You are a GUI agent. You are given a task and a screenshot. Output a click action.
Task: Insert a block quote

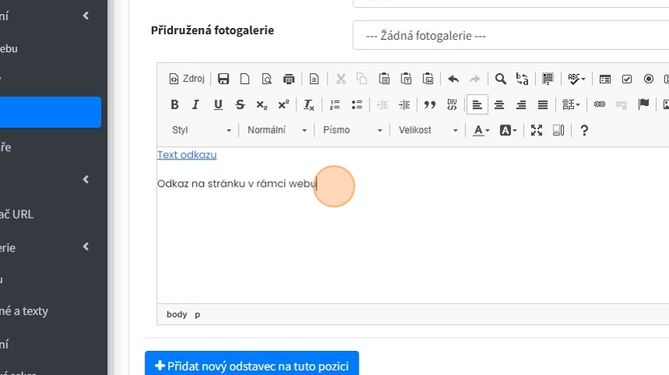[x=429, y=104]
